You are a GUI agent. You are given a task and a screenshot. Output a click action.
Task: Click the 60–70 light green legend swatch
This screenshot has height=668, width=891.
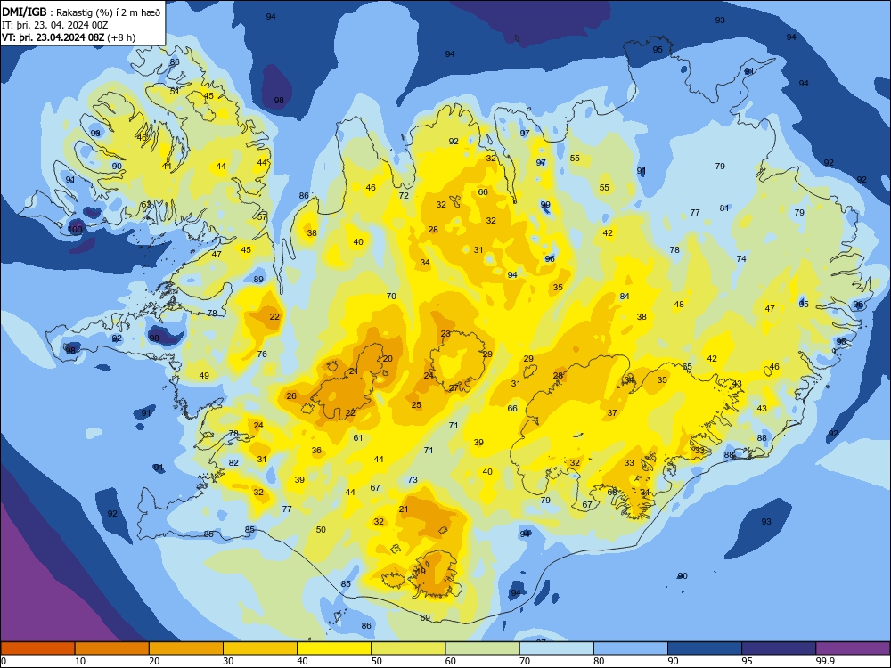point(482,648)
